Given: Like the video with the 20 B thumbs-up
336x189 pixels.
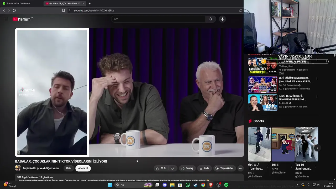Looking at the screenshot, I should click(160, 168).
